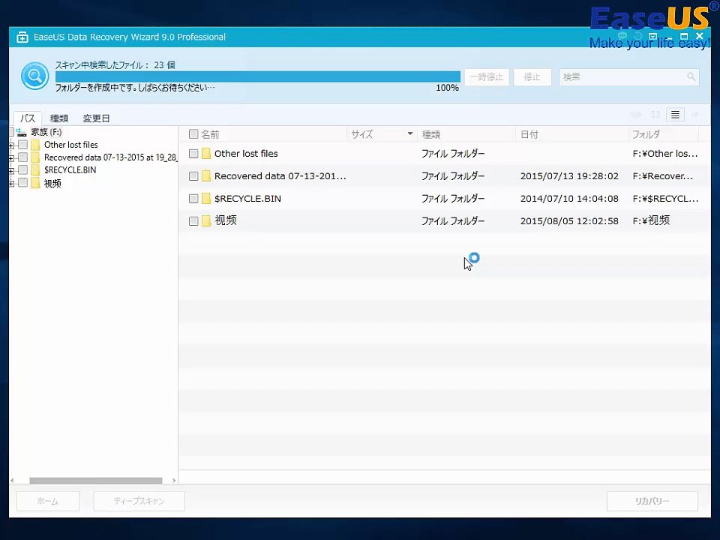Screen dimensions: 720x540
Task: Click the 视频 folder icon in the file list
Action: [206, 220]
